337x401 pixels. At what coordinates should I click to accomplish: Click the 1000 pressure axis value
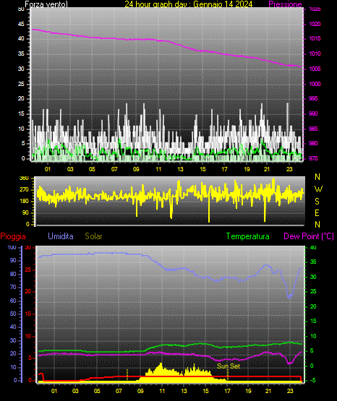tap(315, 84)
